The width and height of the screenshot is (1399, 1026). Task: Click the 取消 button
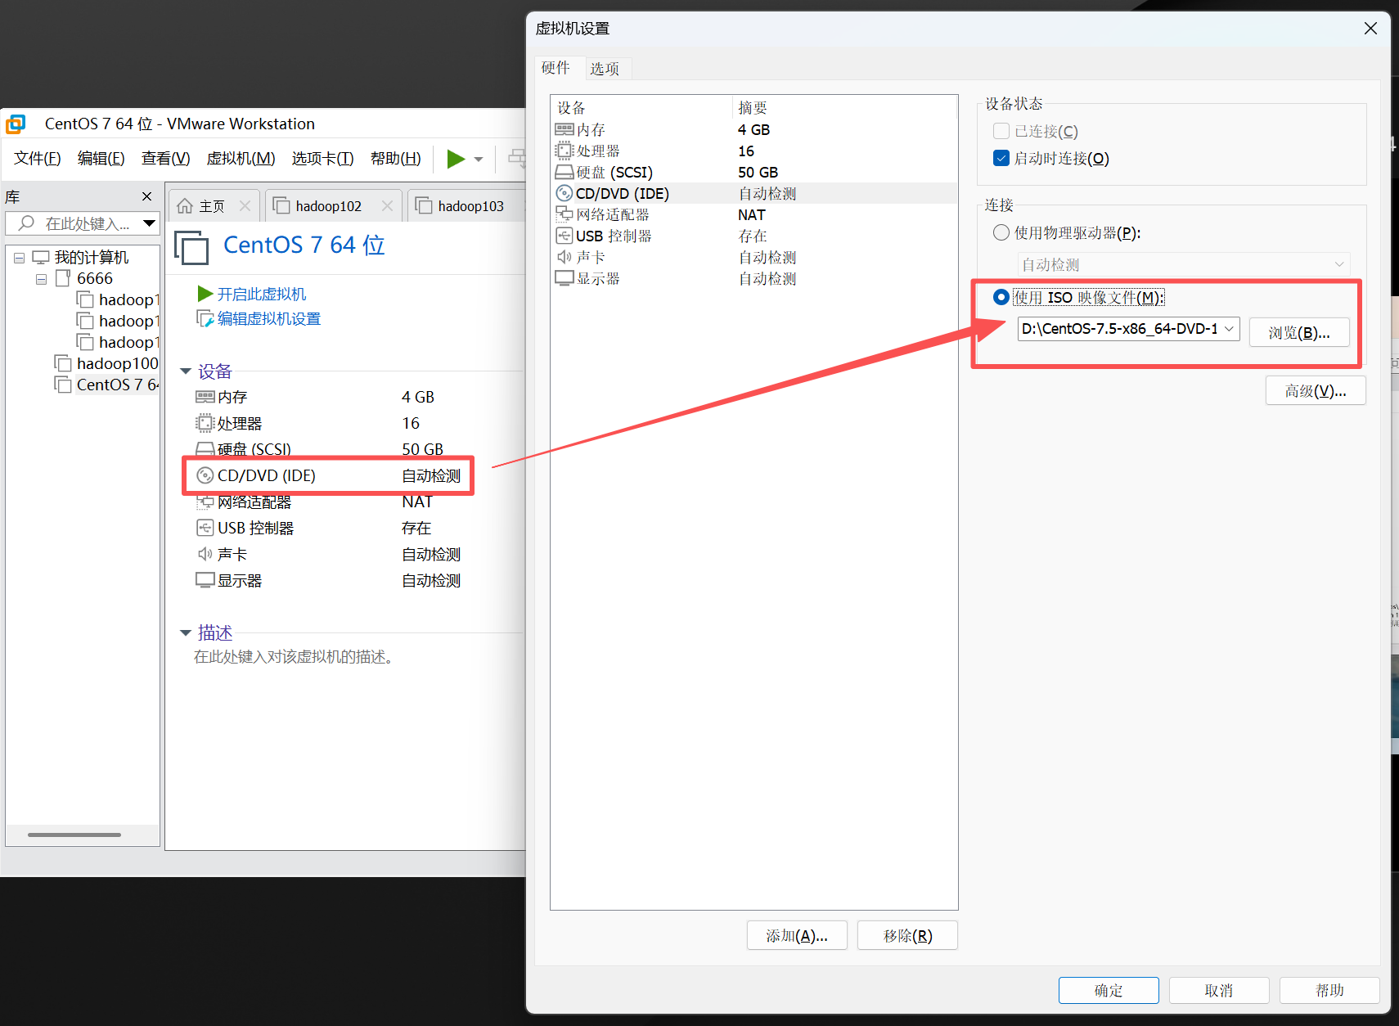click(1219, 990)
